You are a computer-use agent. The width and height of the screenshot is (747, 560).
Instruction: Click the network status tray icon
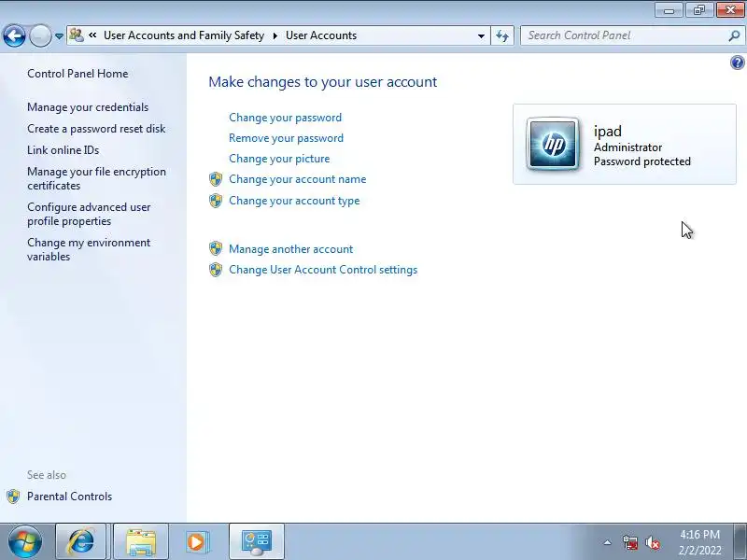629,542
